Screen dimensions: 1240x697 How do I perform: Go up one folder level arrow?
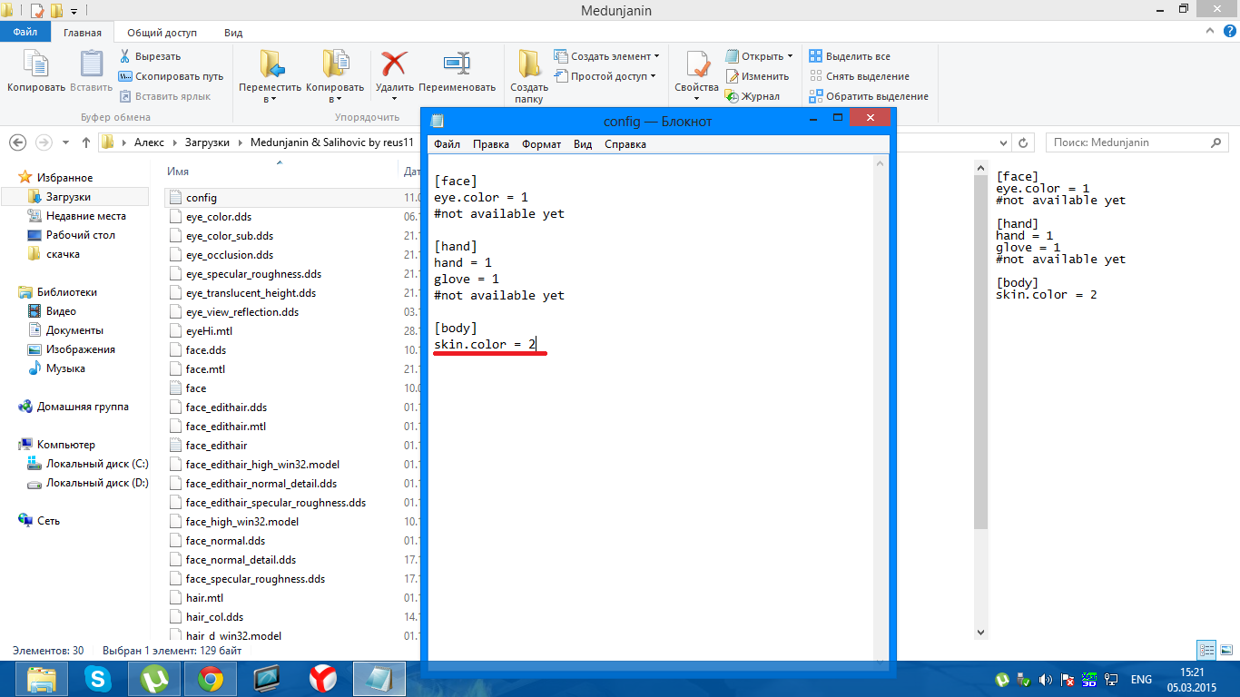click(x=86, y=142)
